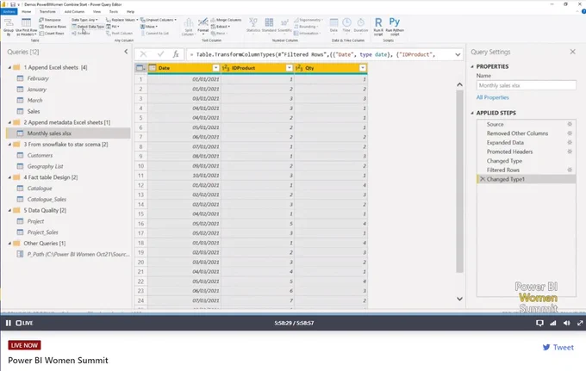The height and width of the screenshot is (371, 586).
Task: Click the fx formula icon
Action: point(176,54)
